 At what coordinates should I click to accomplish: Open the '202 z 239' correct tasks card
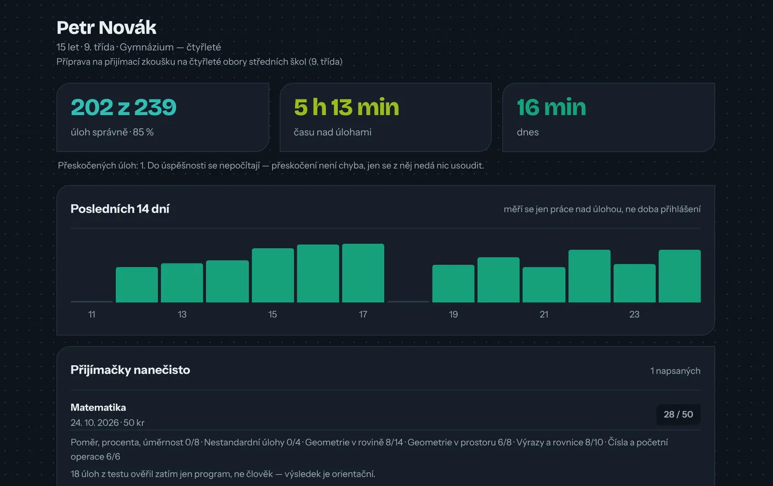point(163,117)
